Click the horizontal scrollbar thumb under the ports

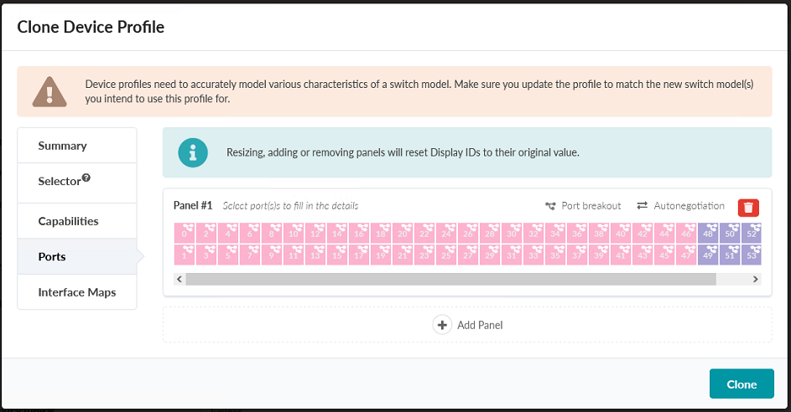(x=450, y=279)
